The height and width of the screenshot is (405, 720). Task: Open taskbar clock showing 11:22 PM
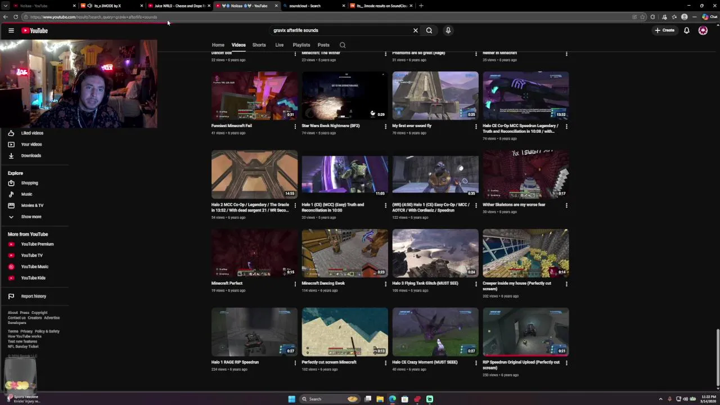click(708, 399)
